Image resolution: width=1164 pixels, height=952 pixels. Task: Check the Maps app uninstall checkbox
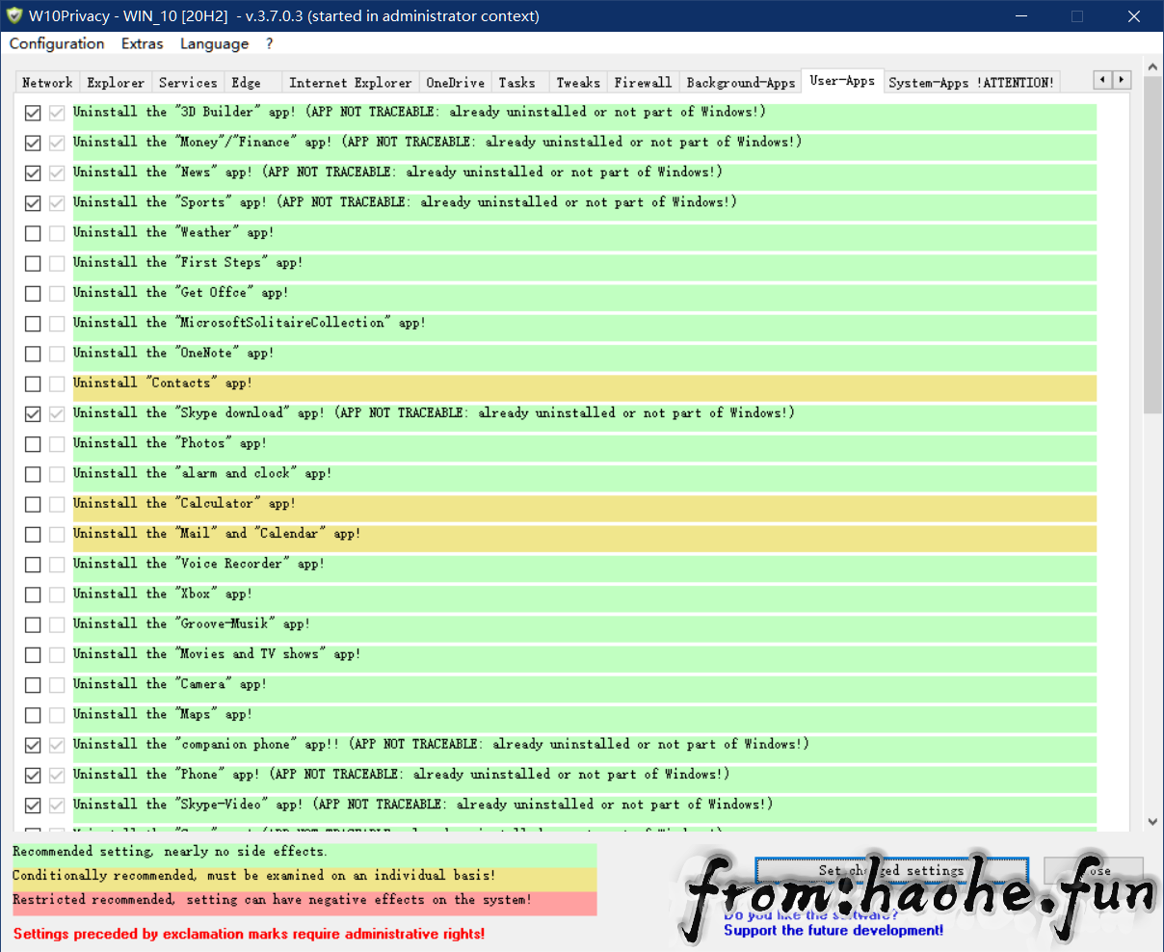(33, 715)
